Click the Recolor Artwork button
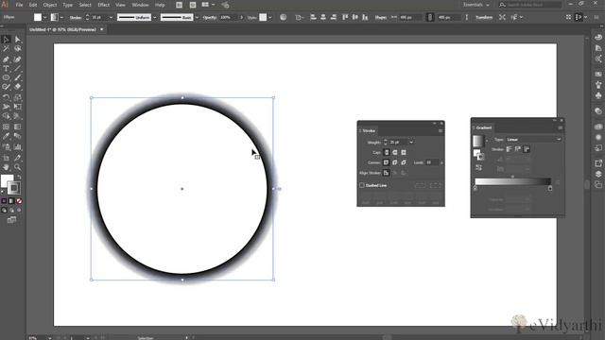This screenshot has width=605, height=340. click(284, 17)
